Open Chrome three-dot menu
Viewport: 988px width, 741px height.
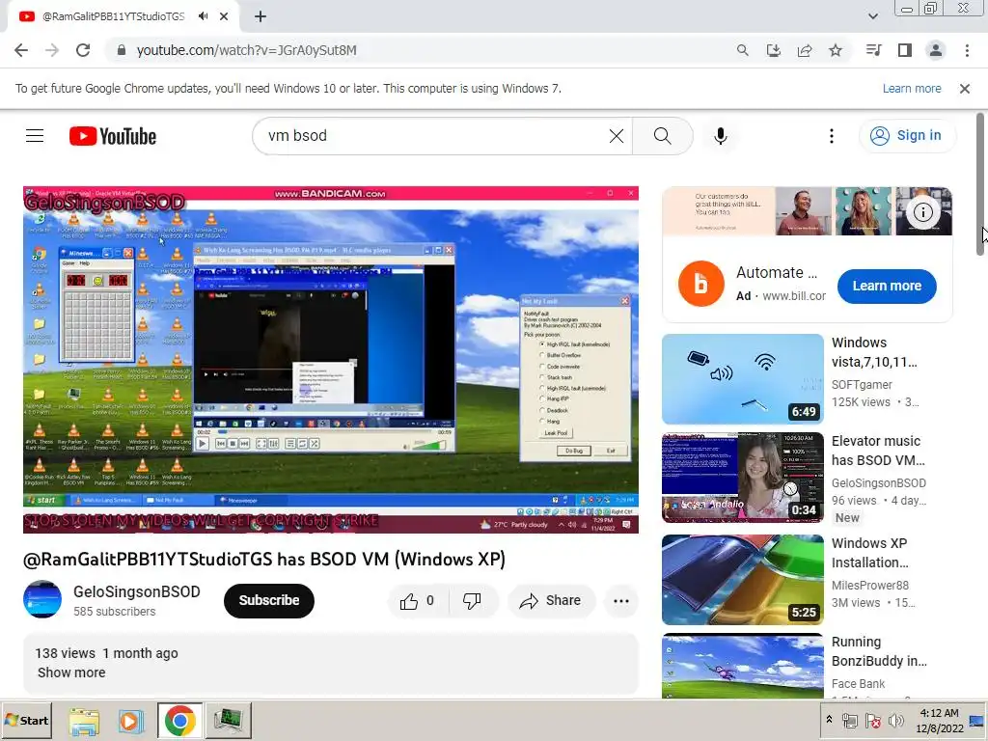point(967,50)
